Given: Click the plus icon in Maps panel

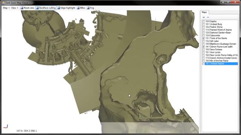Looking at the screenshot, I should tap(204, 17).
